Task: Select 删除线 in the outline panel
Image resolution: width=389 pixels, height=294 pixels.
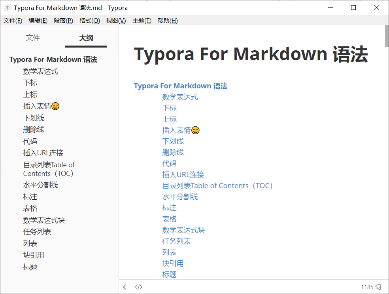Action: point(34,130)
